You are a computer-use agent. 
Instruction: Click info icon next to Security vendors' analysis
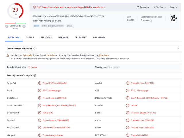click(x=35, y=75)
